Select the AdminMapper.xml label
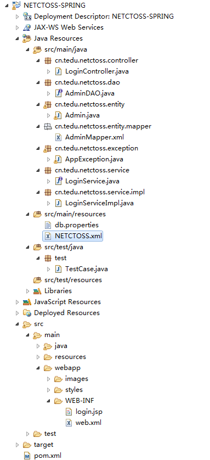Image resolution: width=210 pixels, height=460 pixels. 95,137
